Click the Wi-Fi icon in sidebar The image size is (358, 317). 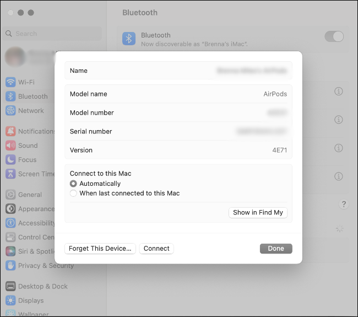click(10, 82)
